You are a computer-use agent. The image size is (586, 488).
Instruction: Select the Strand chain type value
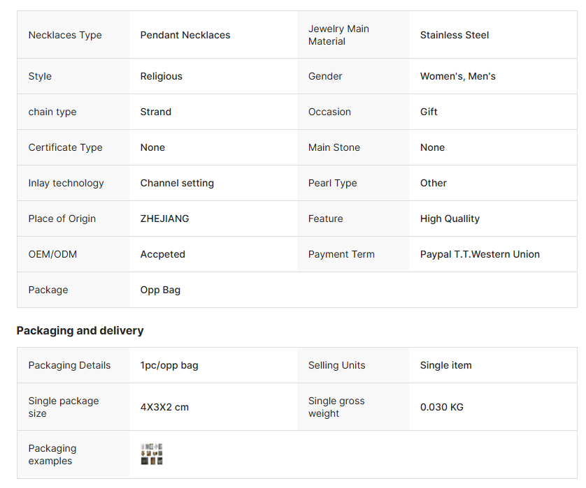[x=156, y=112]
